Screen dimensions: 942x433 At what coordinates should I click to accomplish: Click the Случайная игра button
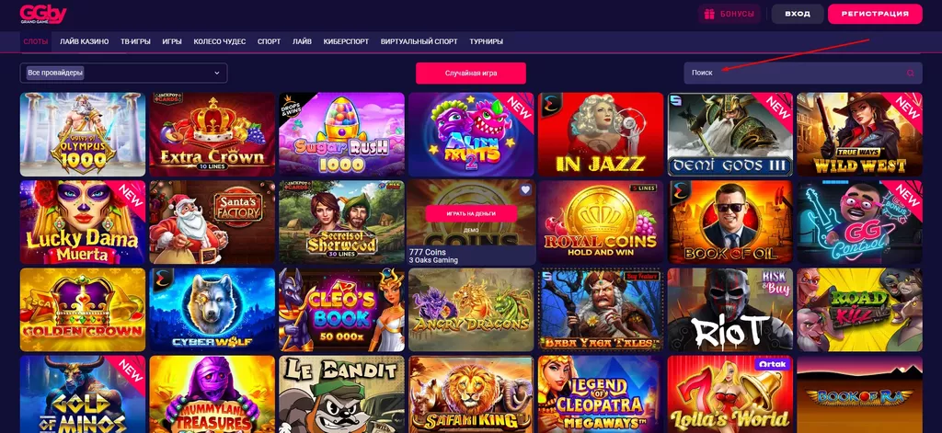471,73
